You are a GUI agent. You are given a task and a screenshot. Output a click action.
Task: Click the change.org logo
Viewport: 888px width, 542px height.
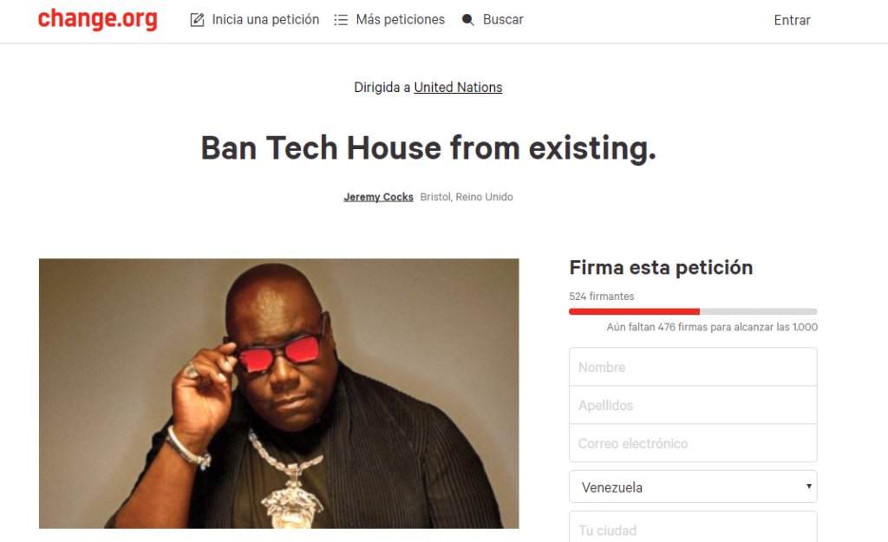click(97, 19)
